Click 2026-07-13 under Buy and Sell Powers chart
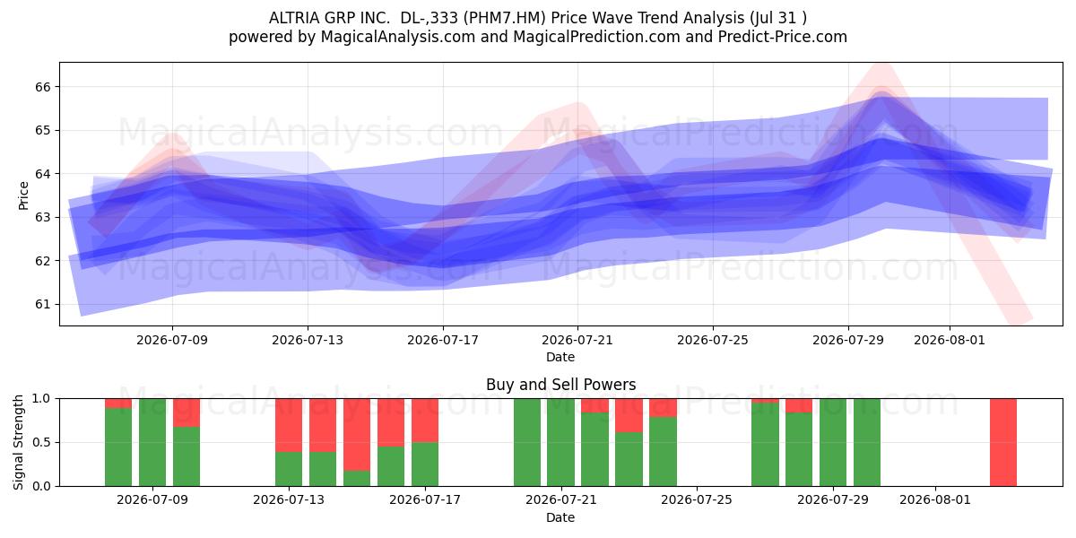Screen dimensions: 1076x538 coord(289,500)
